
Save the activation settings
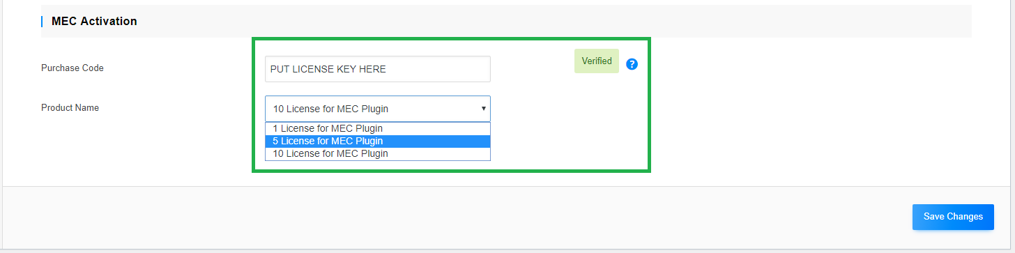point(953,217)
